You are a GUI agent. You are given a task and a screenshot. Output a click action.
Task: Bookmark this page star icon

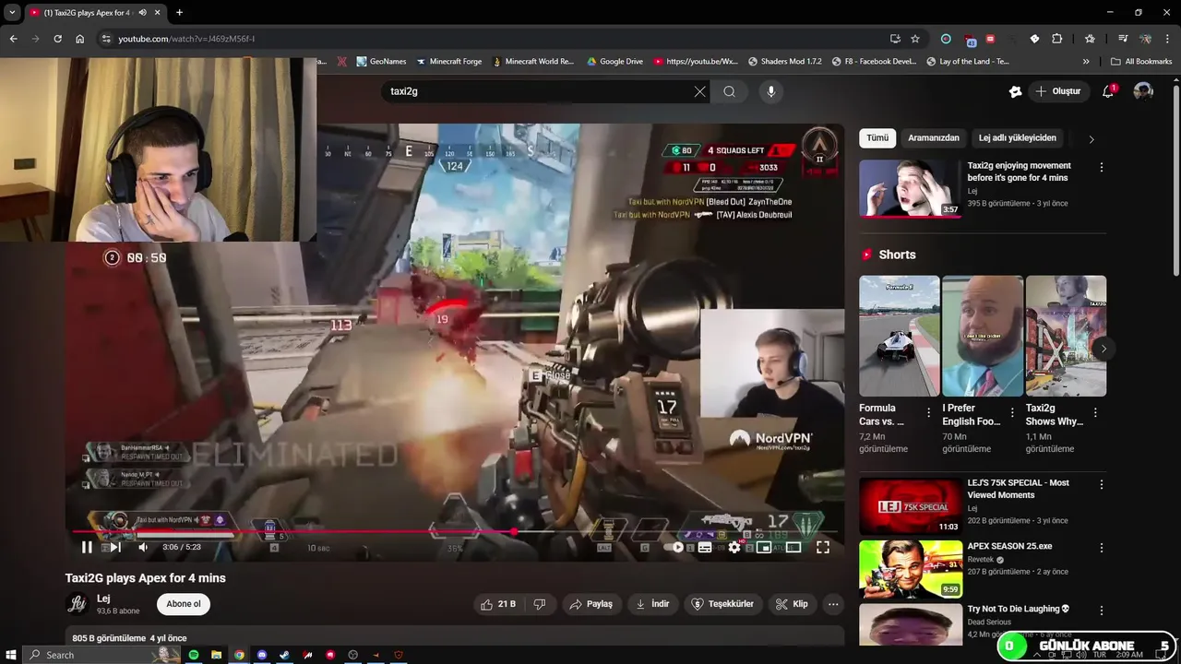pyautogui.click(x=915, y=39)
